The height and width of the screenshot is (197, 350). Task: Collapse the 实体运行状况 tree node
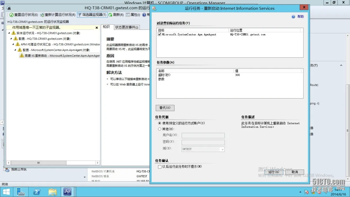[9, 33]
